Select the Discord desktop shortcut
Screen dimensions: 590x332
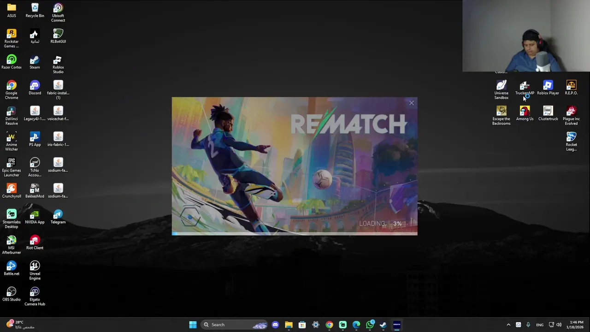click(x=35, y=88)
